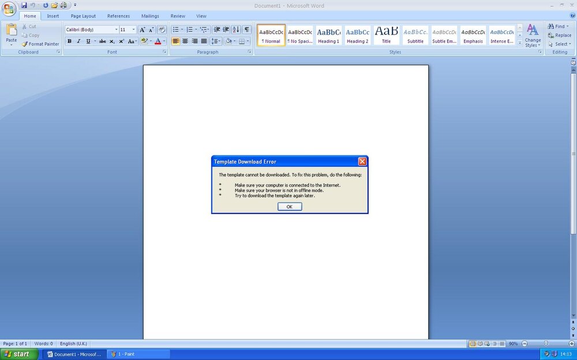Click shading paint bucket icon
Image resolution: width=577 pixels, height=360 pixels.
[x=228, y=41]
